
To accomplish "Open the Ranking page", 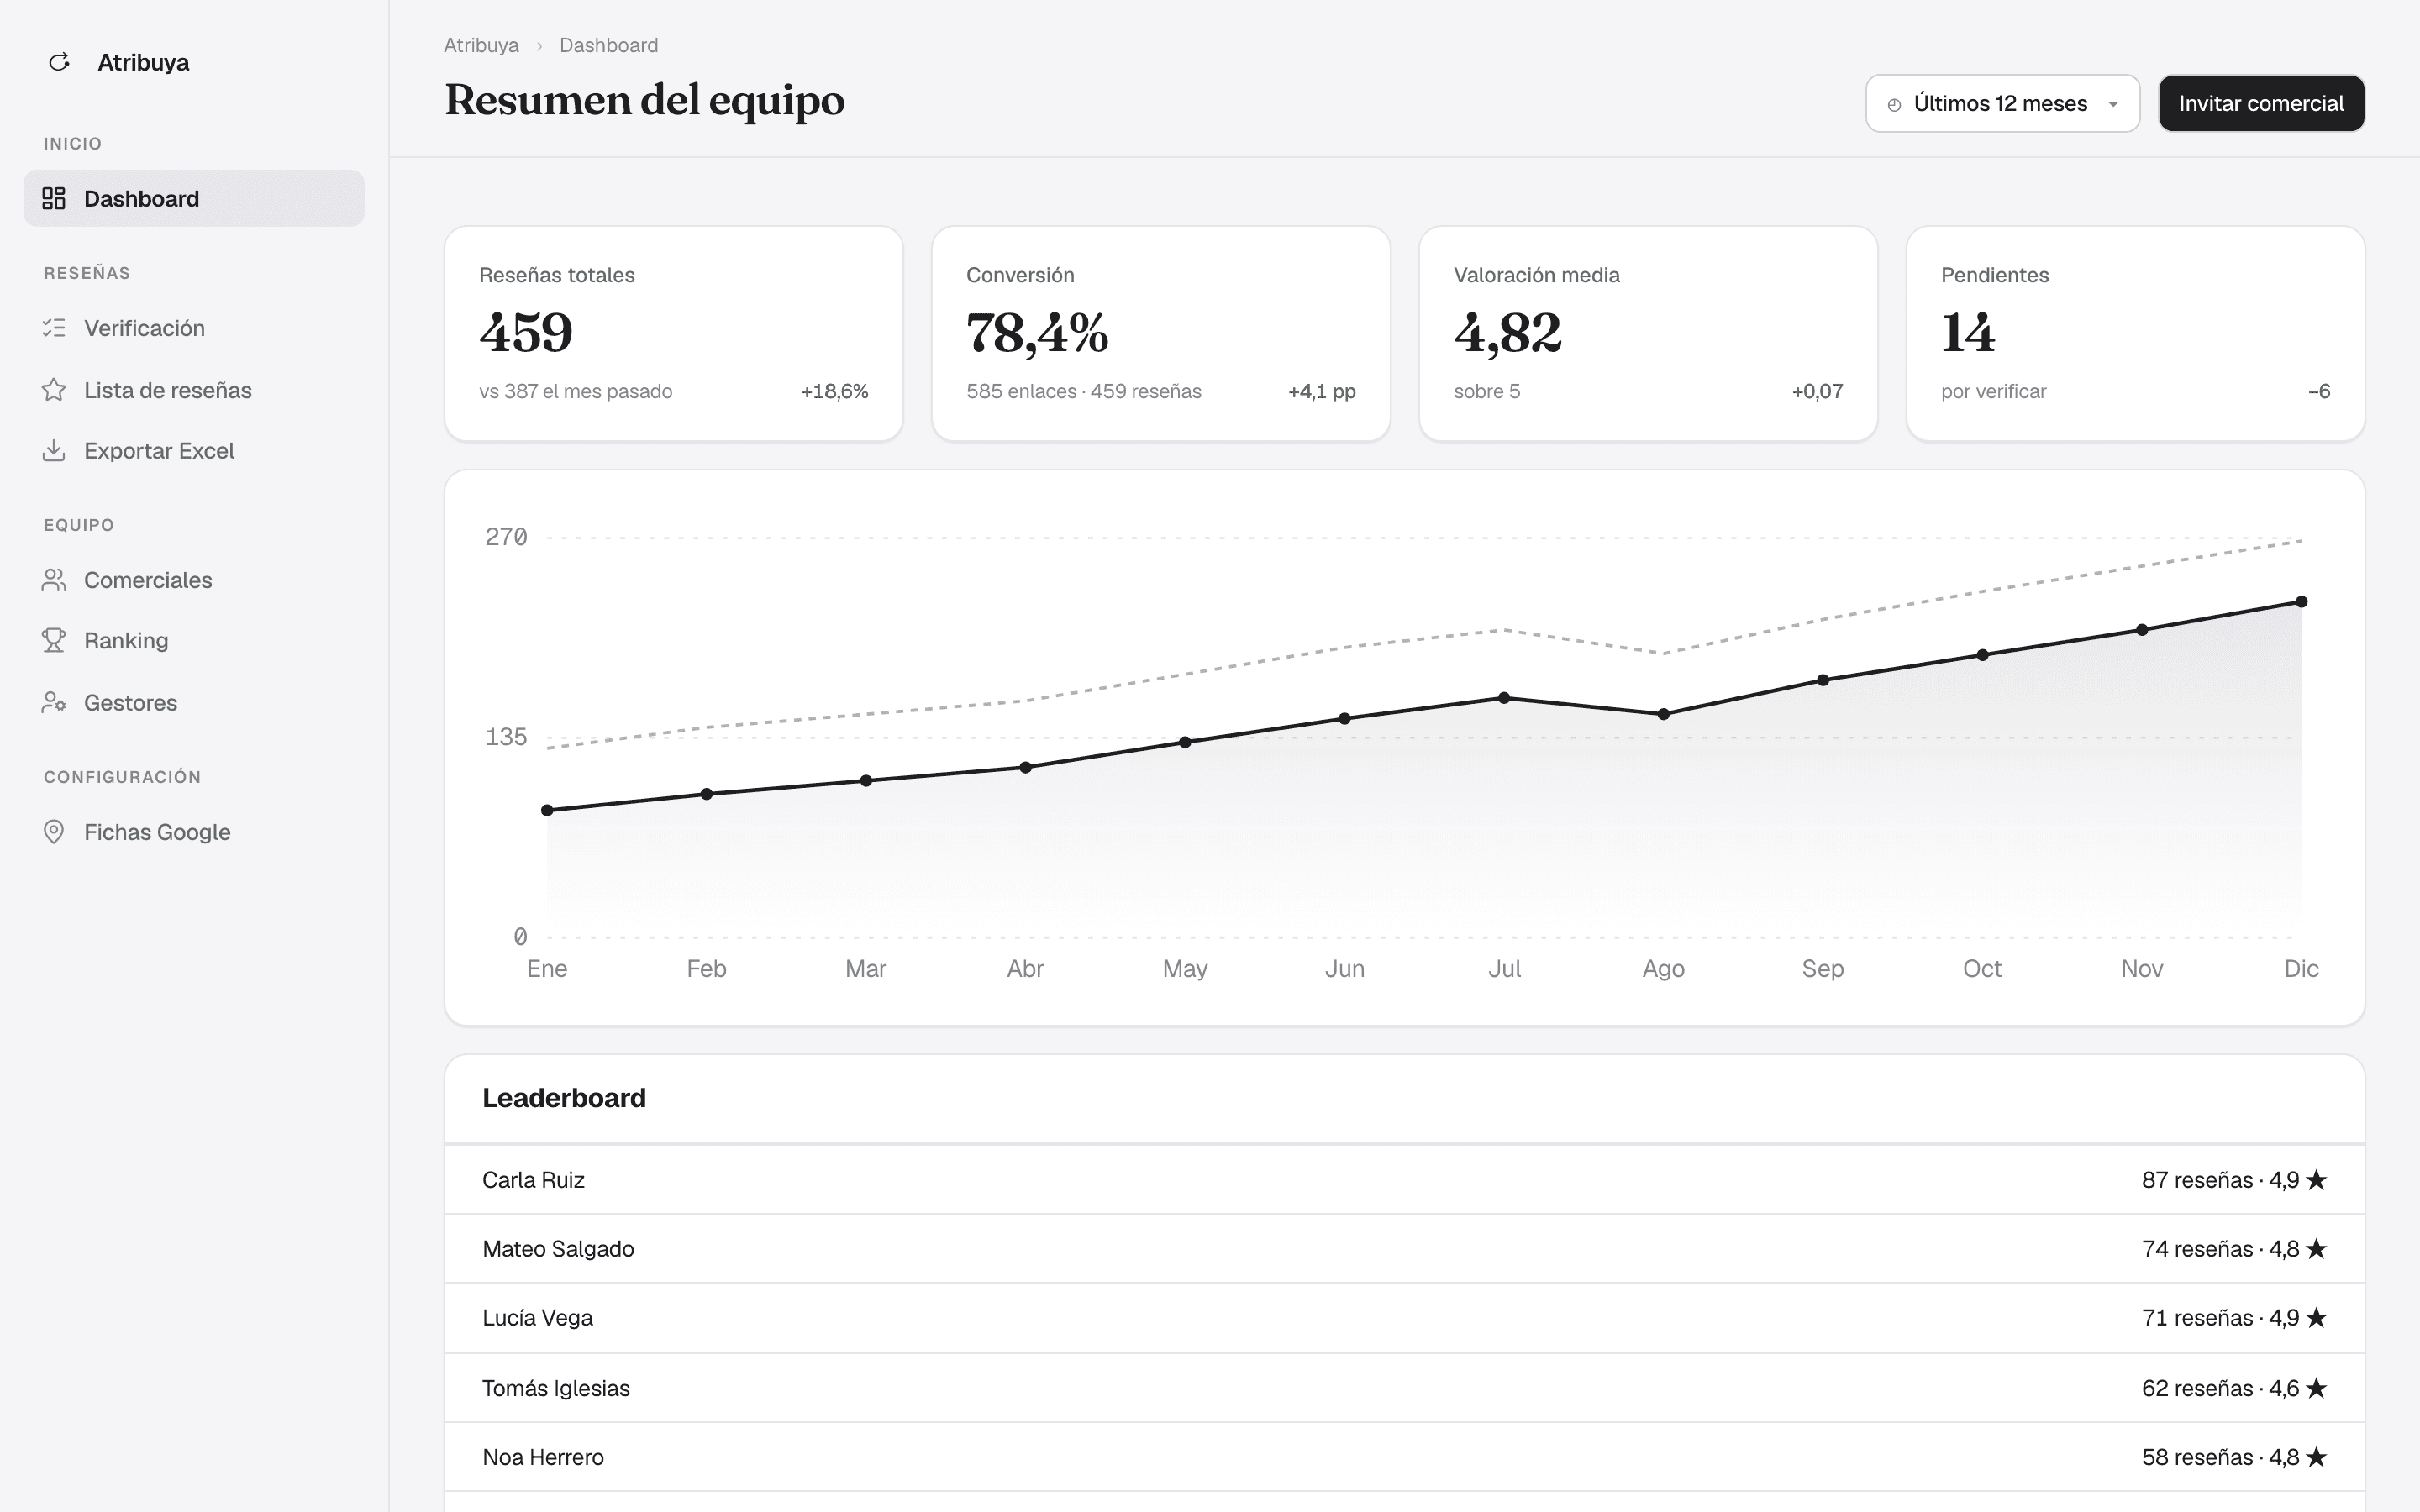I will click(194, 640).
